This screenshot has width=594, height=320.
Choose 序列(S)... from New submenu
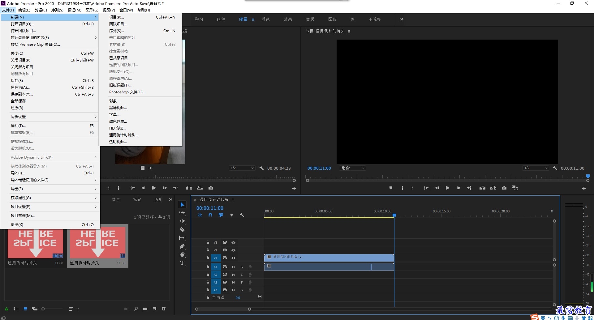click(140, 31)
